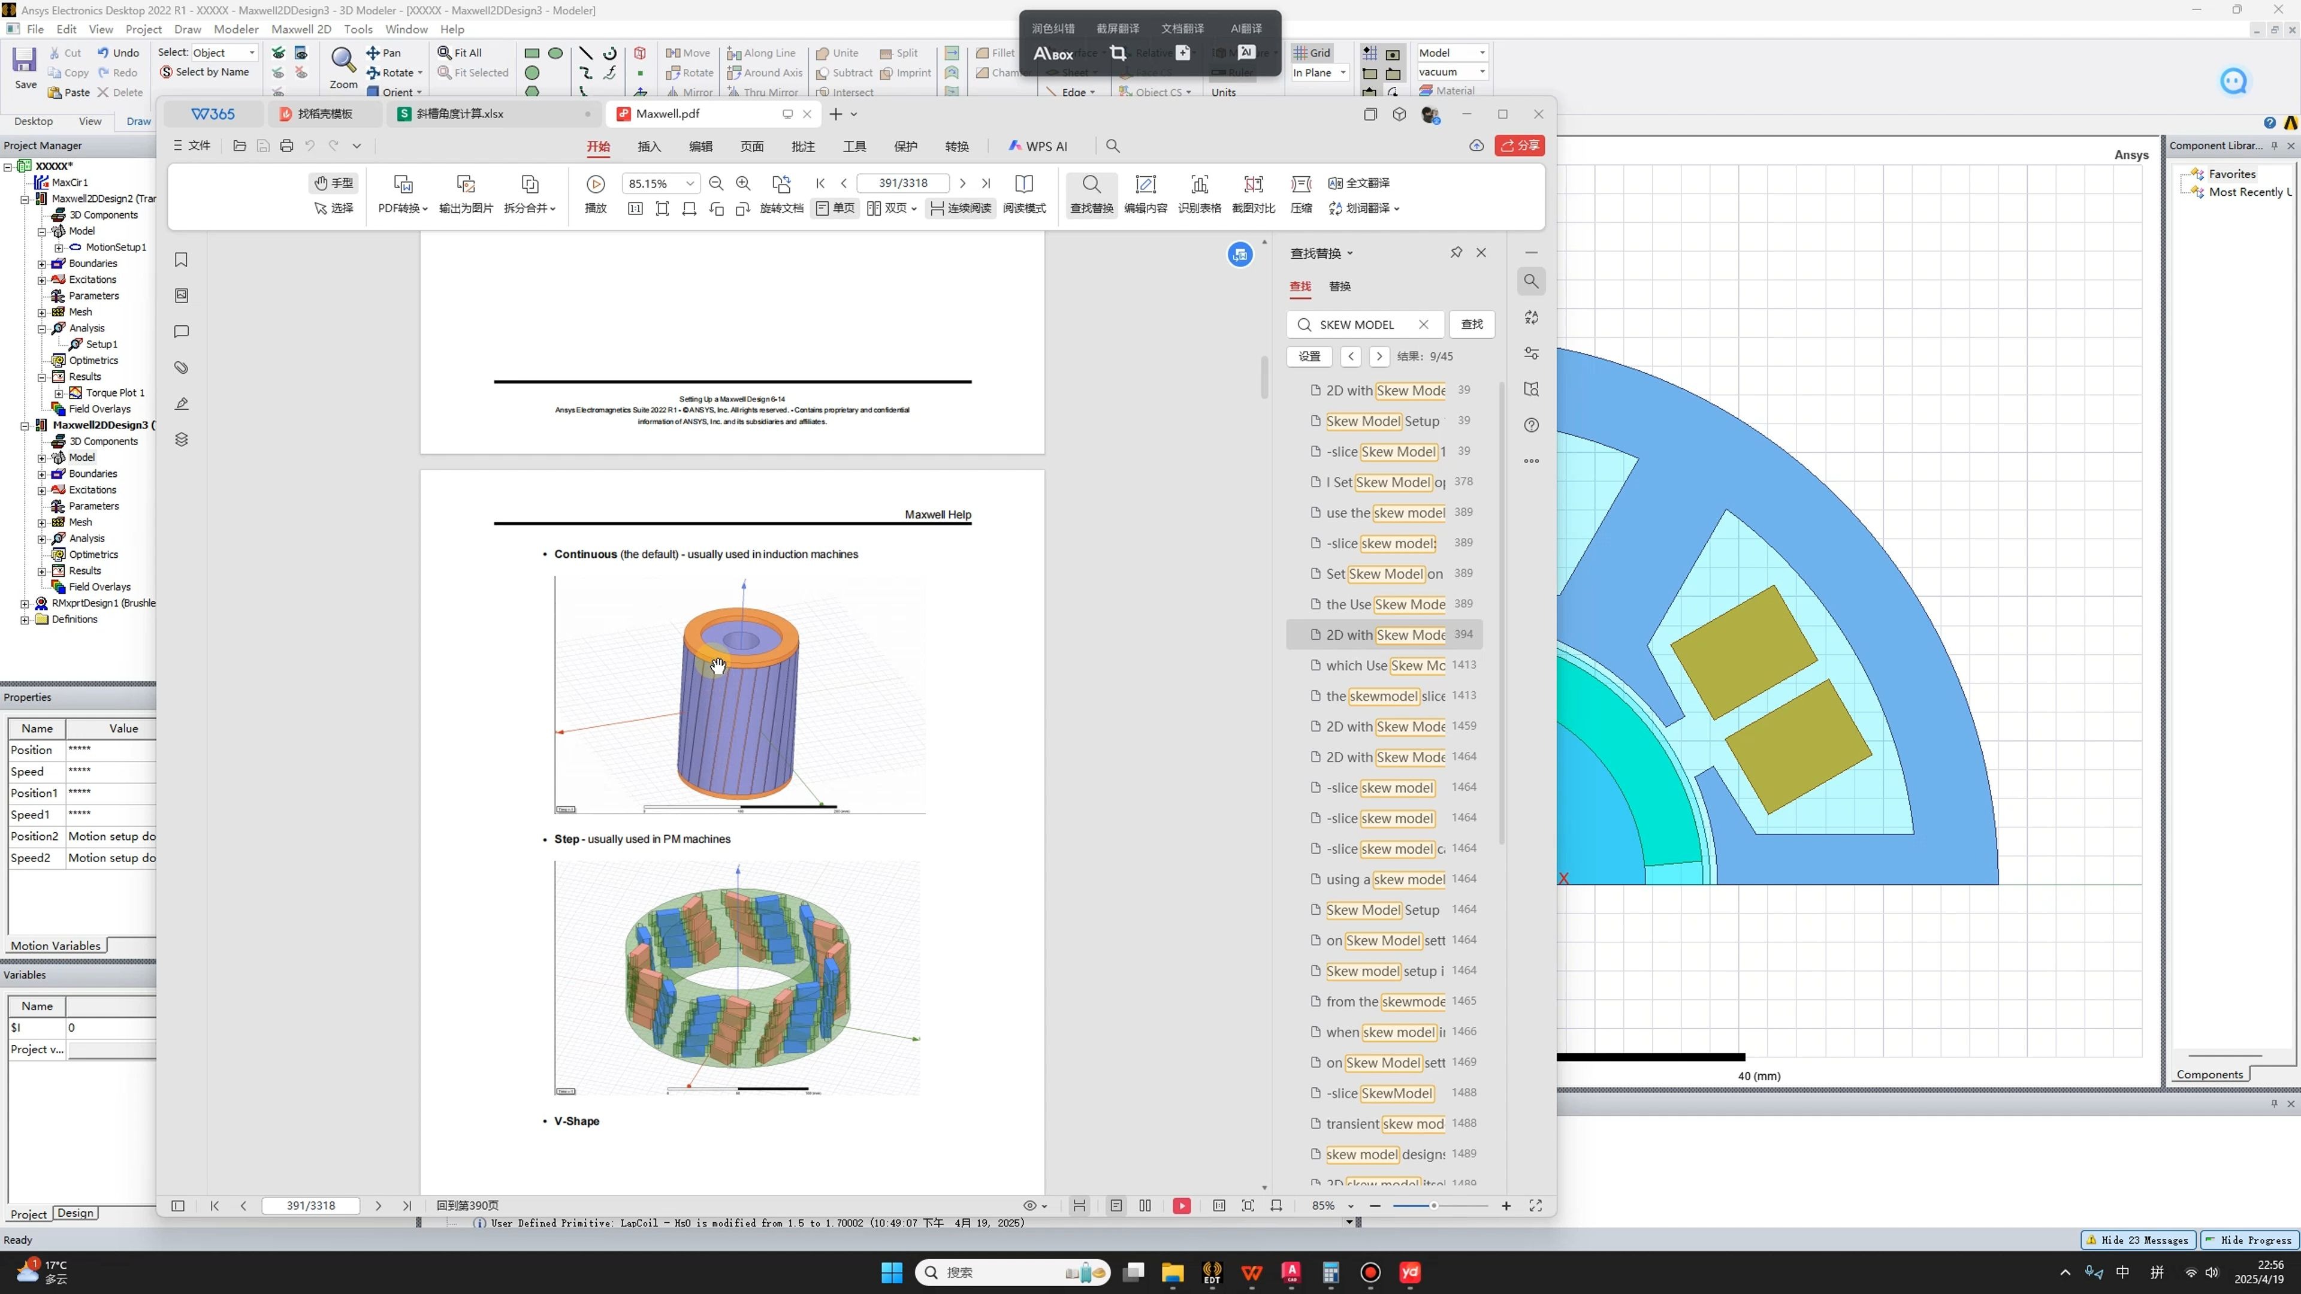
Task: Click Hide Progress button
Action: (x=2248, y=1239)
